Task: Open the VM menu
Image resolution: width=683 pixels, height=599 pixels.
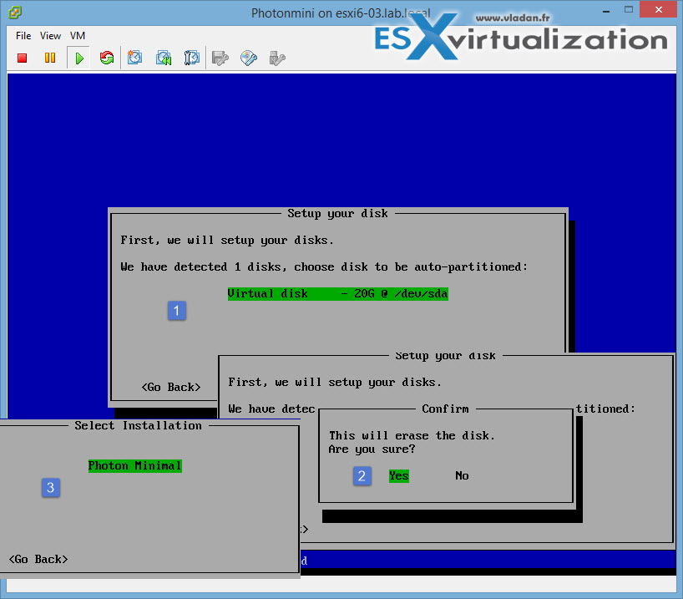Action: tap(78, 36)
